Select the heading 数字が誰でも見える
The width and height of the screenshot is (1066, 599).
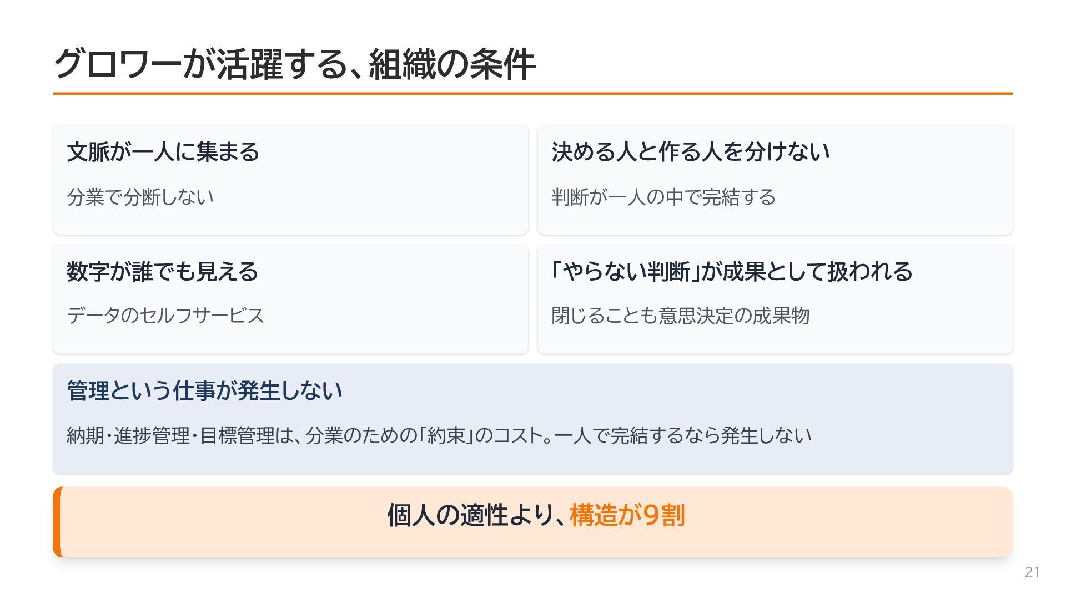pyautogui.click(x=163, y=272)
